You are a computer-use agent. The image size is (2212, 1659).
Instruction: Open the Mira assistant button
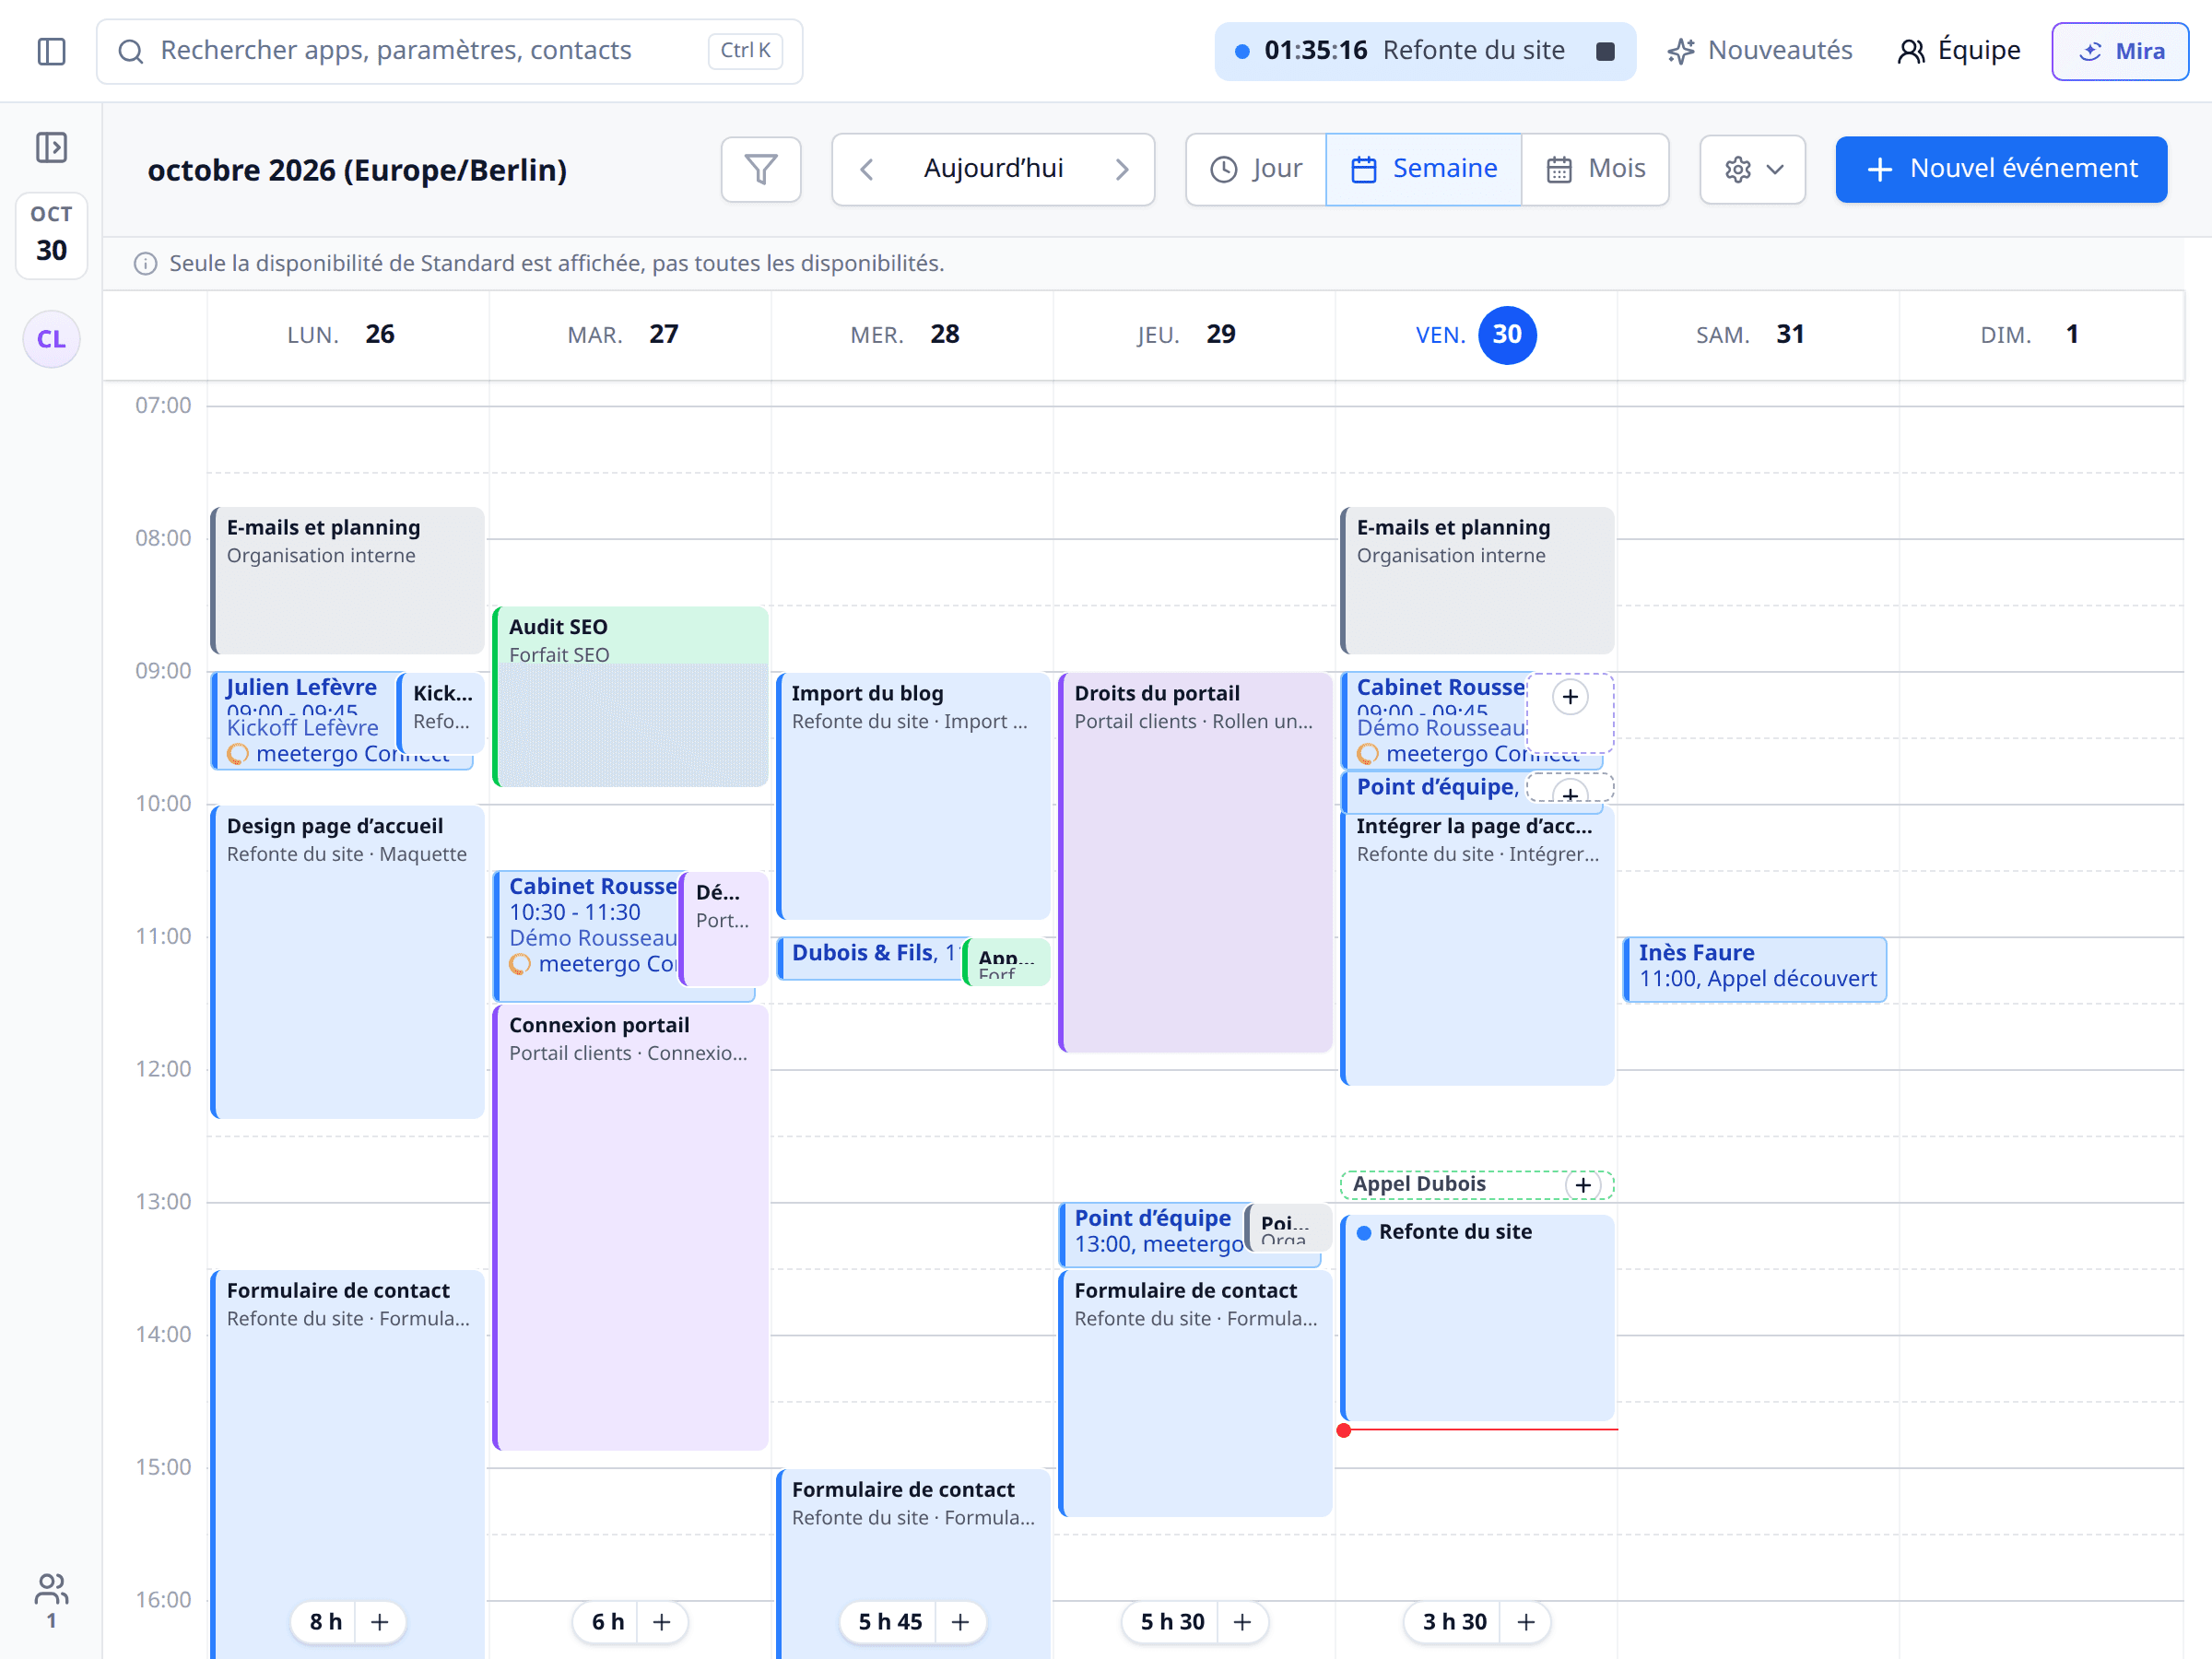2120,51
